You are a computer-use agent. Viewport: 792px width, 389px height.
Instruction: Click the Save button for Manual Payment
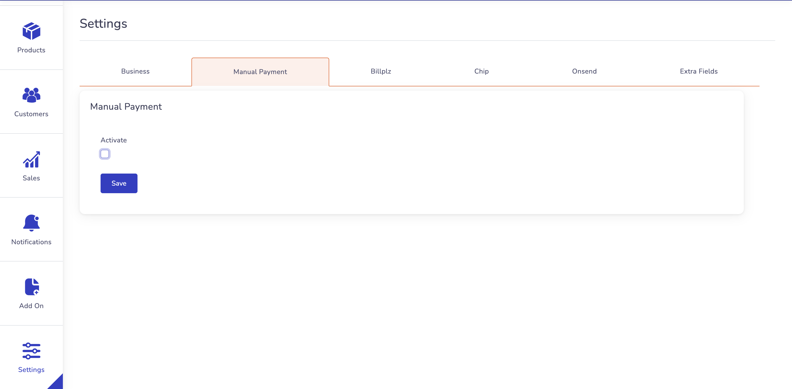point(119,183)
